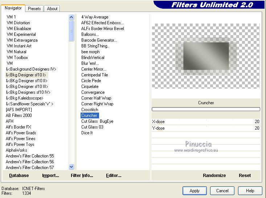The width and height of the screenshot is (266, 198).
Task: Choose the Convergance filter
Action: [x=93, y=92]
